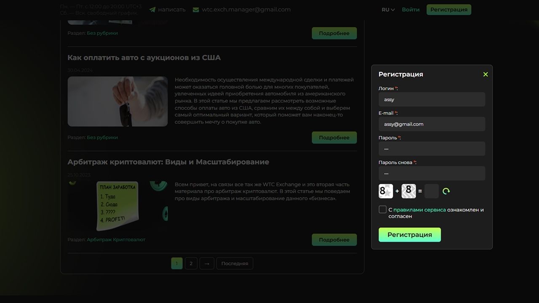Open the car keys article thumbnail
Image resolution: width=539 pixels, height=303 pixels.
click(117, 101)
